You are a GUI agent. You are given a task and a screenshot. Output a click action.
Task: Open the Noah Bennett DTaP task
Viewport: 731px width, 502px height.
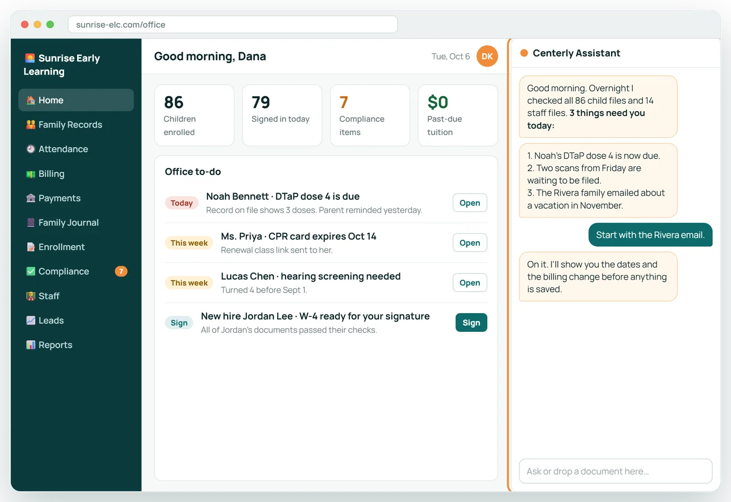470,203
